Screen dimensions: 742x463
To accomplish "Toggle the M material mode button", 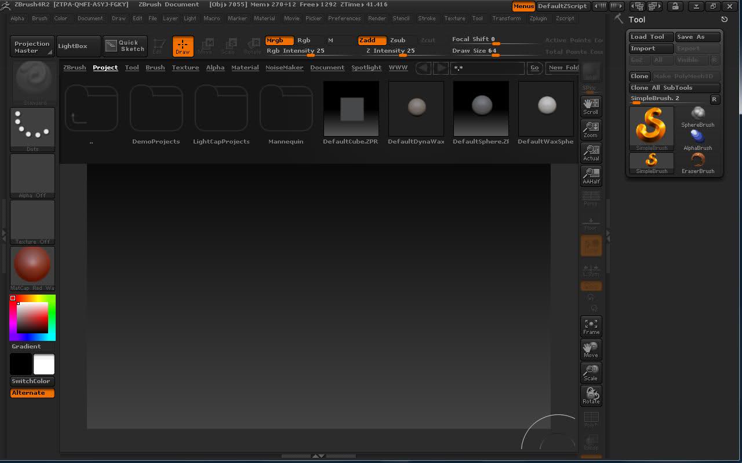I will tap(330, 41).
